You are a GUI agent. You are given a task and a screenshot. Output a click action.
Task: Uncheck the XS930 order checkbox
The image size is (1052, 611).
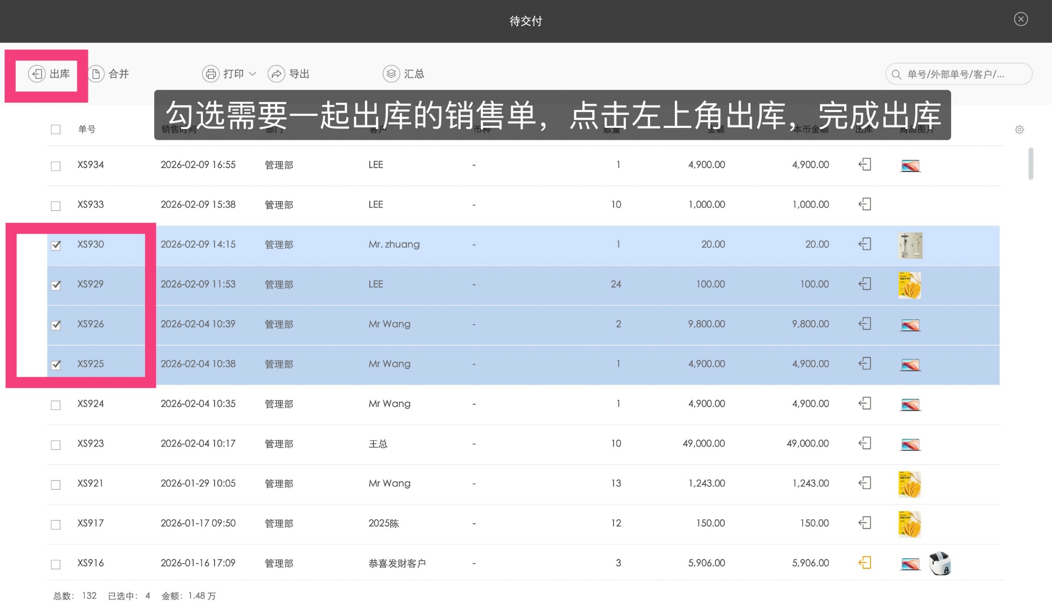pos(56,245)
